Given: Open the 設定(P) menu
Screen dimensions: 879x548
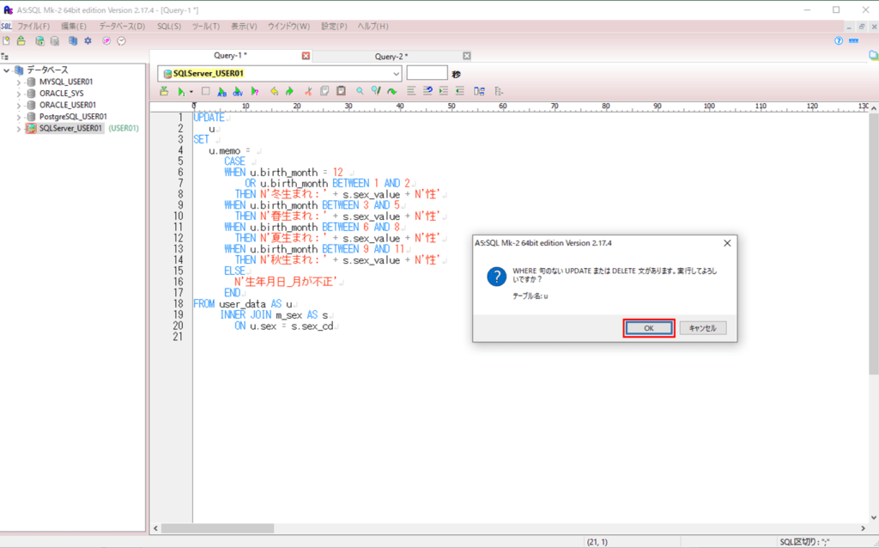Looking at the screenshot, I should pyautogui.click(x=334, y=27).
